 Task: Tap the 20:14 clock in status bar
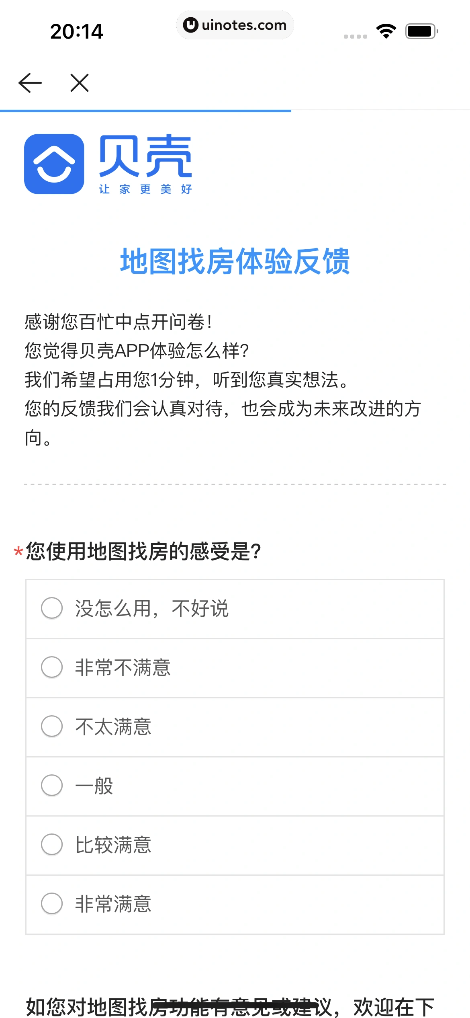(76, 31)
